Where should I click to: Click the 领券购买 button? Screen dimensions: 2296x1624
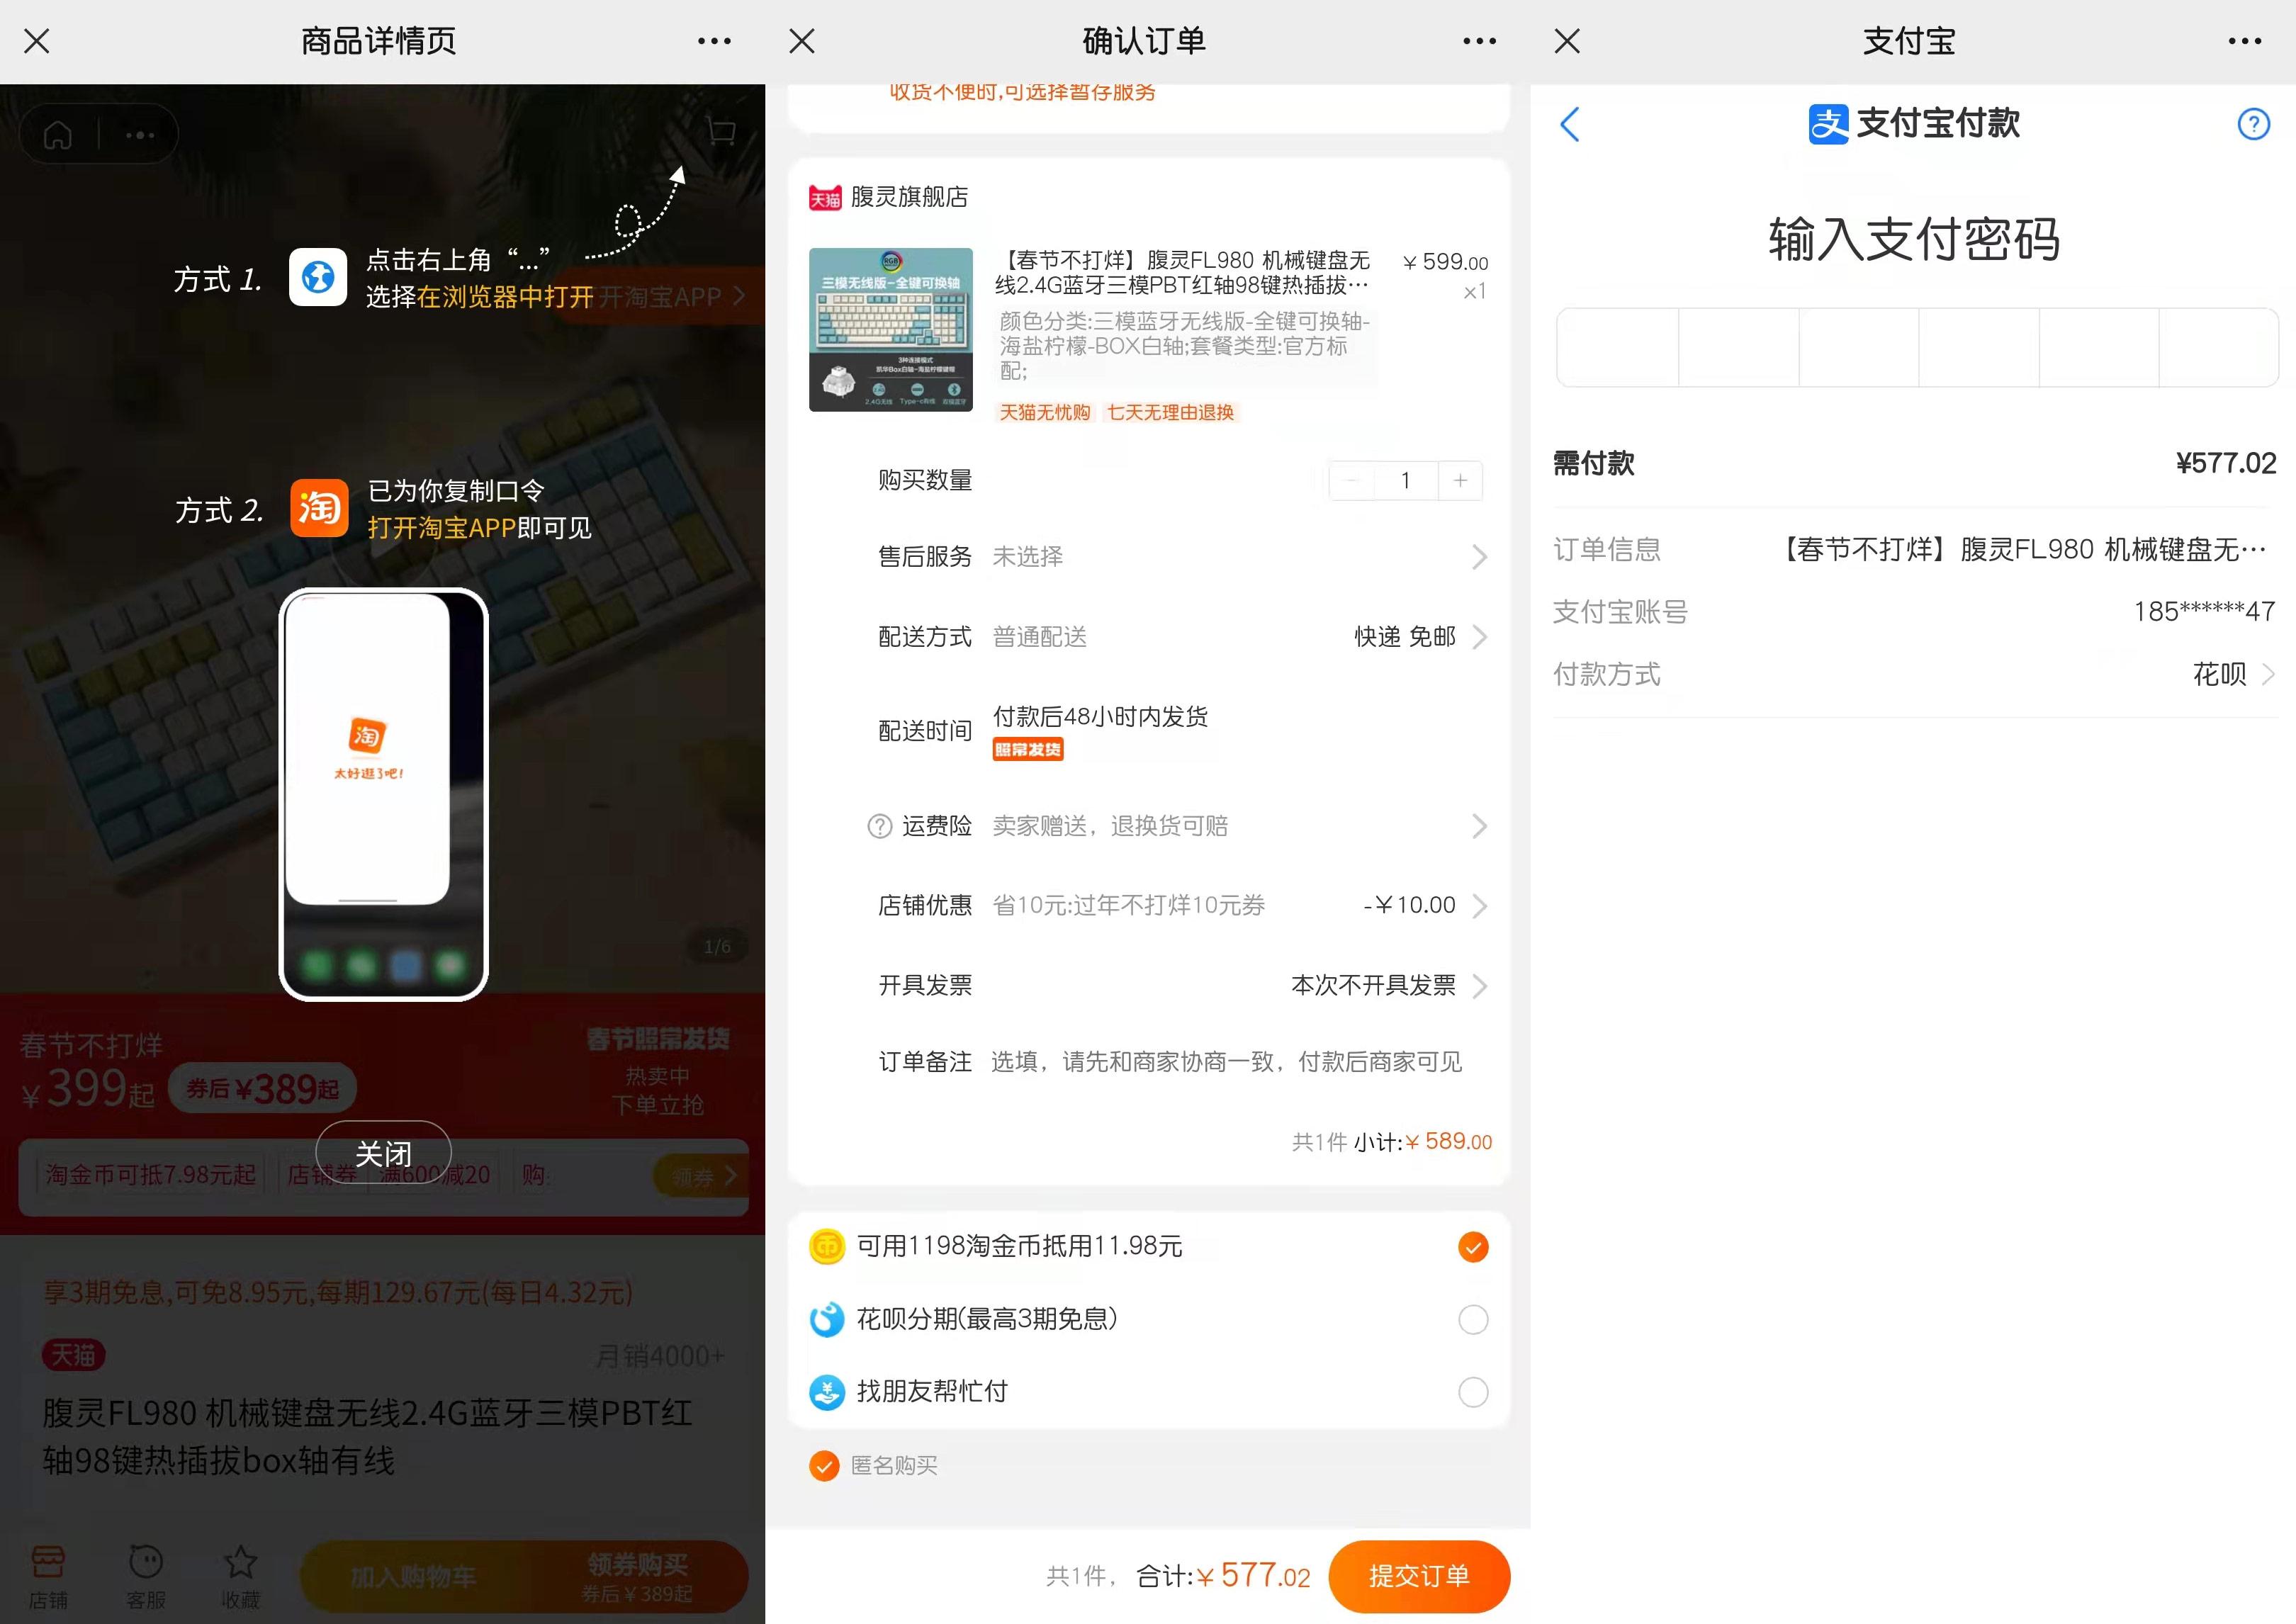[x=637, y=1577]
